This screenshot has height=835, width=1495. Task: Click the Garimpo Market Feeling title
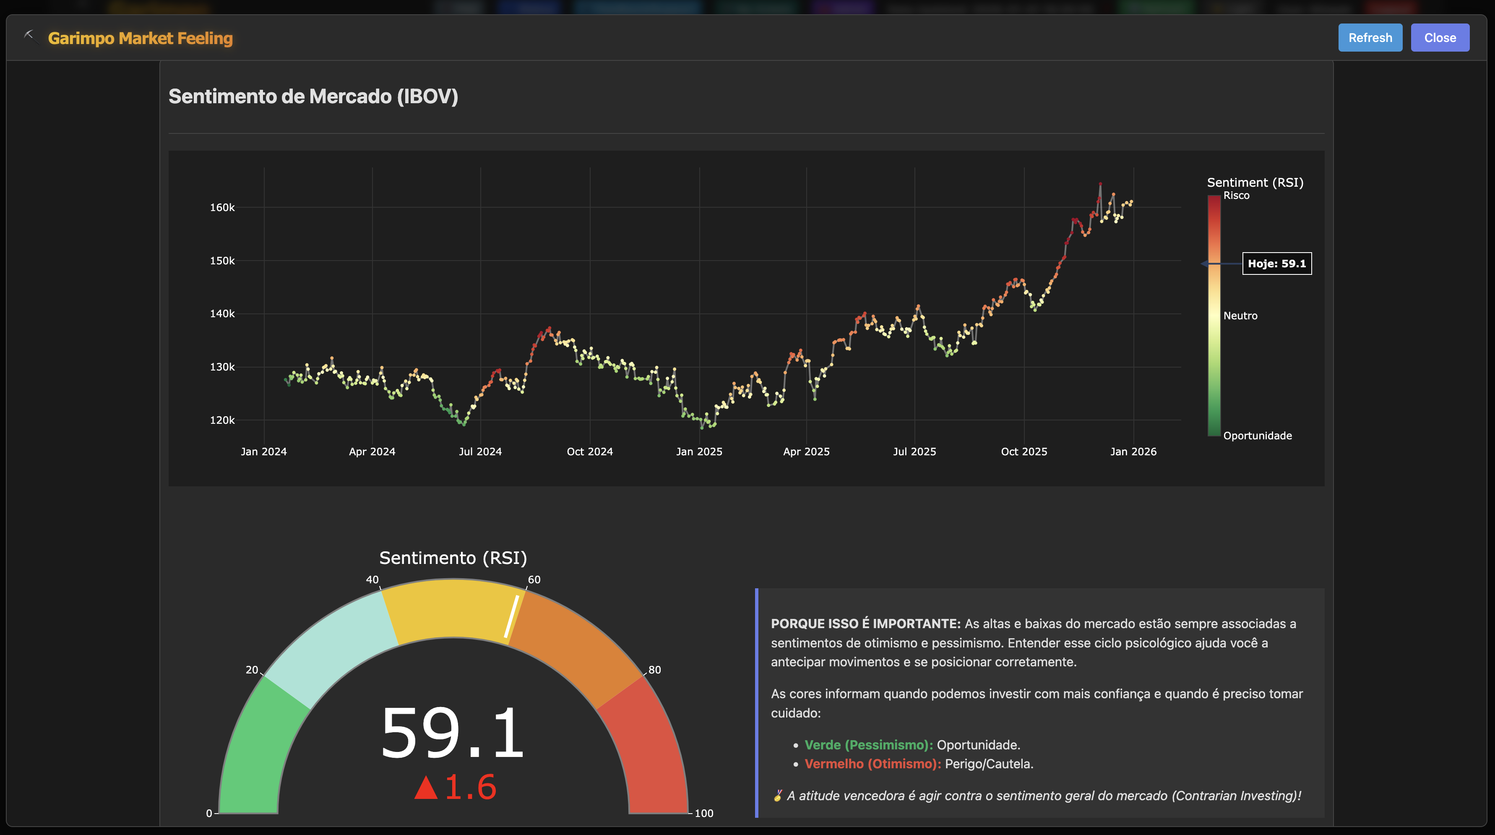(x=140, y=38)
